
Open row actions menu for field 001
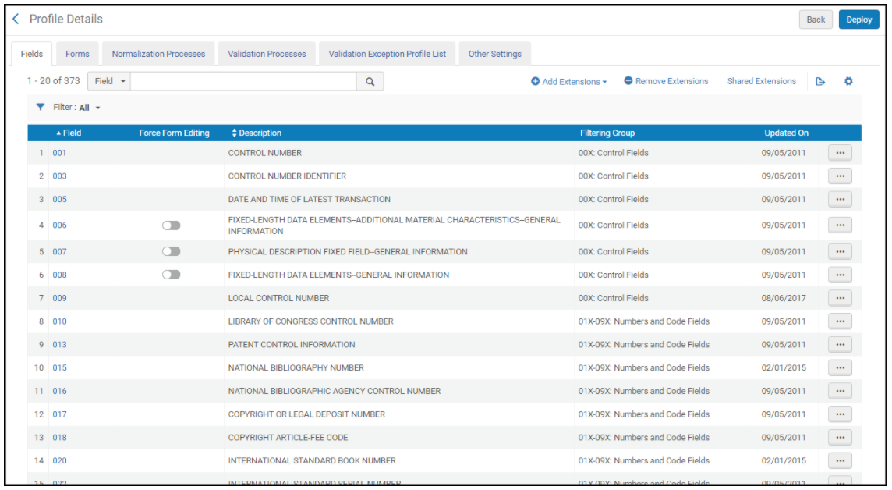pos(841,153)
